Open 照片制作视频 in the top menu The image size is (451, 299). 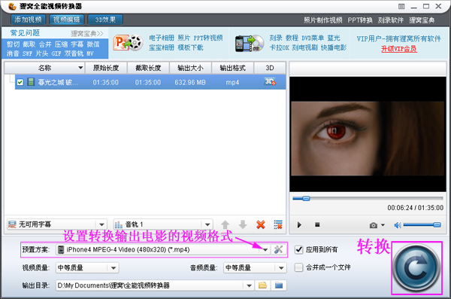pyautogui.click(x=323, y=20)
